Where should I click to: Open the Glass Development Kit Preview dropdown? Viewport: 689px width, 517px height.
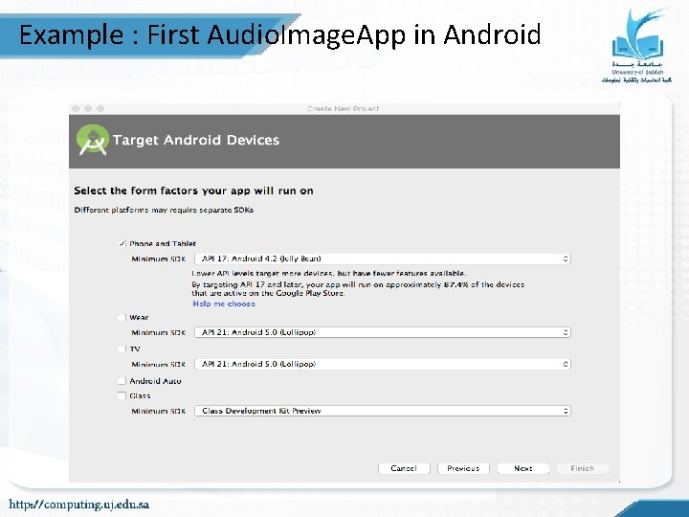[x=382, y=411]
